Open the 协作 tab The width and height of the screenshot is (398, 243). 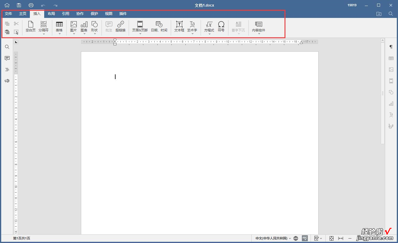(80, 14)
